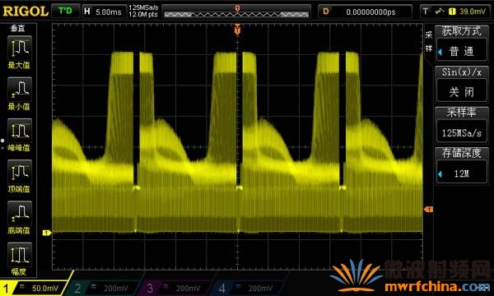Click the orange trigger level marker on right edge

point(428,209)
